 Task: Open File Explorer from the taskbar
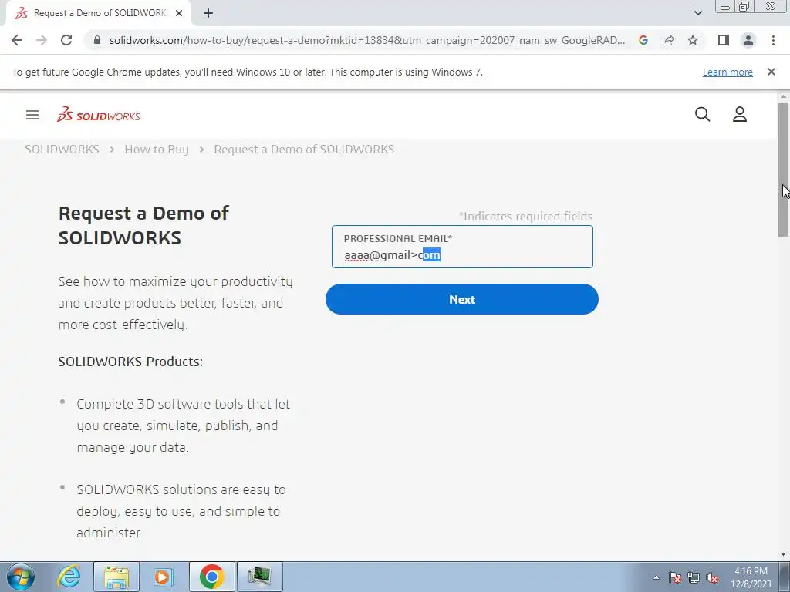pyautogui.click(x=116, y=577)
